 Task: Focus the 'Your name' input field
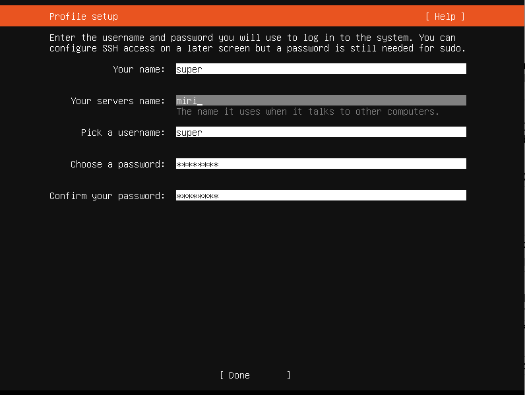point(321,69)
